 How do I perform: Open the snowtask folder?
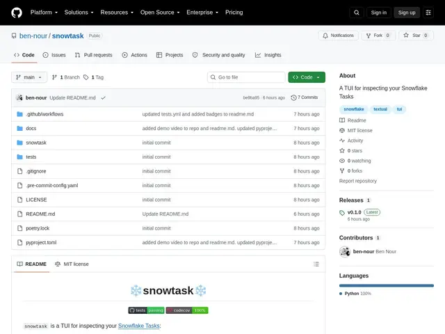[x=36, y=143]
